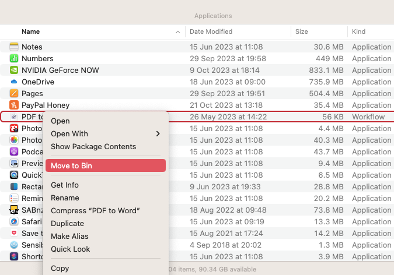Select Duplicate from the menu
The image size is (394, 275).
106,223
